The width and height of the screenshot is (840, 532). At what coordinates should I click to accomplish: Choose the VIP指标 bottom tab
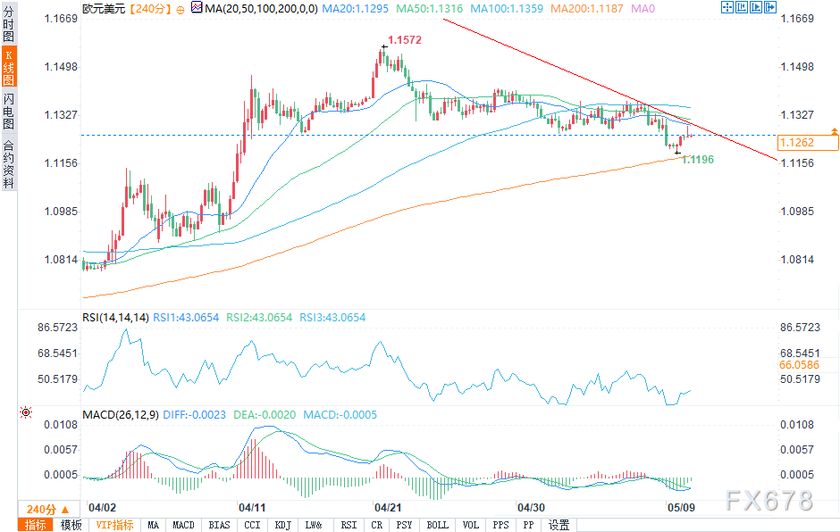[114, 525]
